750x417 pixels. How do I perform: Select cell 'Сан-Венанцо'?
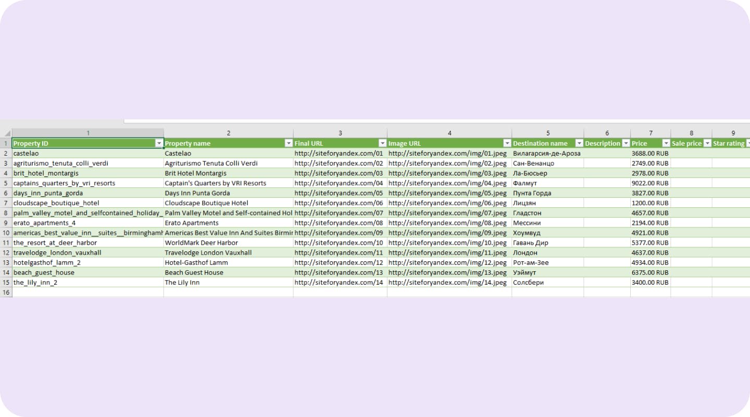click(548, 163)
